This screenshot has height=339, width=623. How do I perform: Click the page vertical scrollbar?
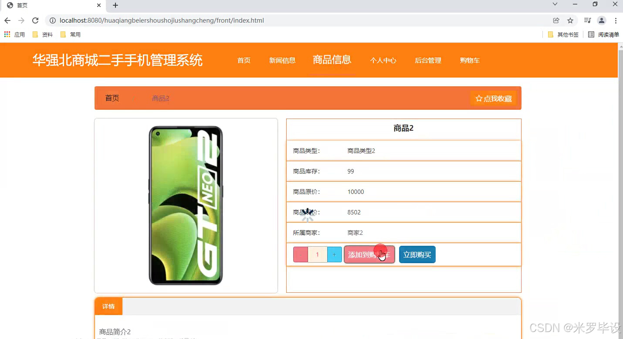[x=620, y=191]
